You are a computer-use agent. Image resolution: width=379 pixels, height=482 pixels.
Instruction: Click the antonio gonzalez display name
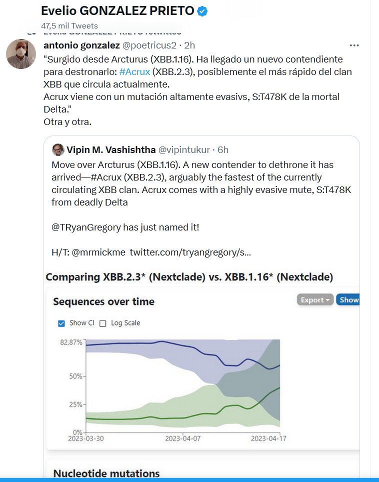tap(82, 45)
